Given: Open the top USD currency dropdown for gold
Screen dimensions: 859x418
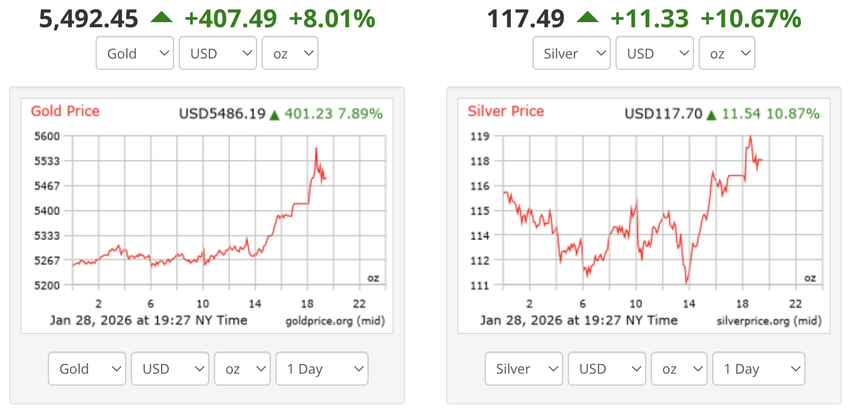Looking at the screenshot, I should tap(217, 53).
